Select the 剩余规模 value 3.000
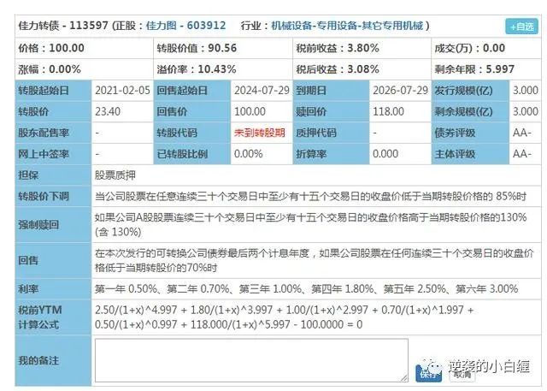 tap(526, 112)
